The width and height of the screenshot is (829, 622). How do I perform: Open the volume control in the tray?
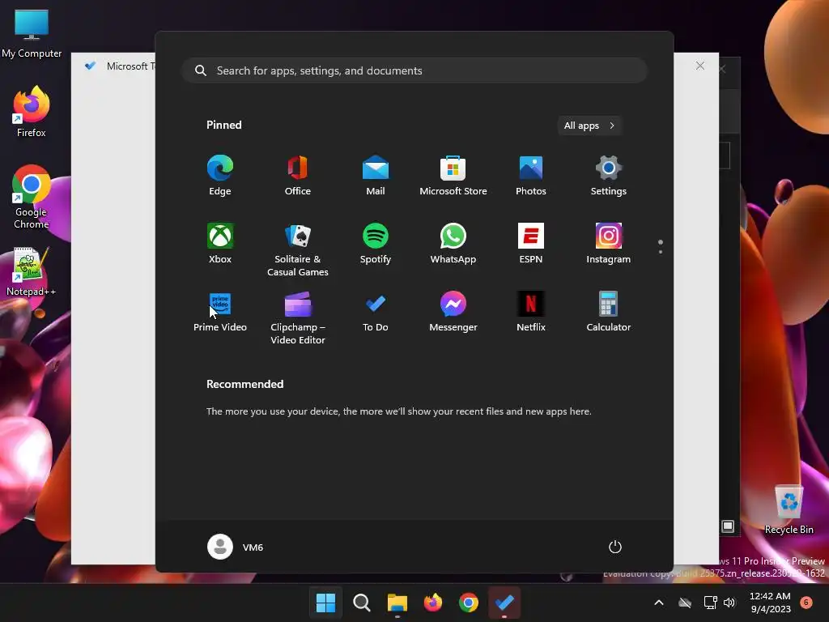click(729, 603)
